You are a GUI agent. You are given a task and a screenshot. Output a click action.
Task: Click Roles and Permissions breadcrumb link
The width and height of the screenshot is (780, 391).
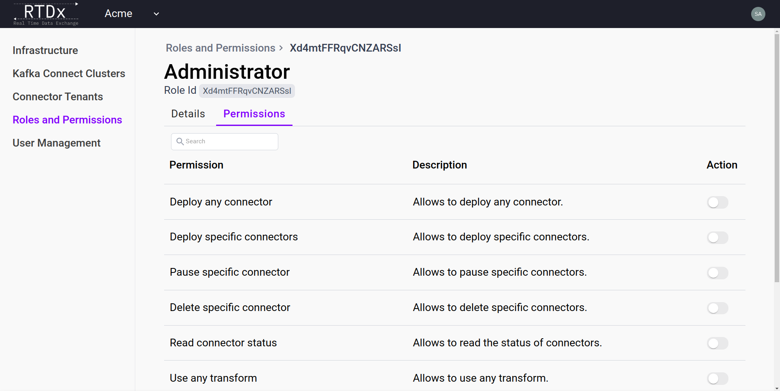[x=220, y=48]
